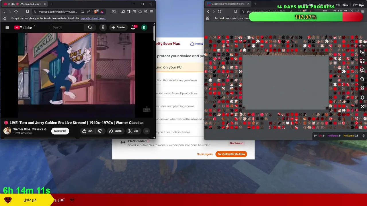The width and height of the screenshot is (367, 206).
Task: Share the YouTube page from the address bar
Action: (89, 11)
